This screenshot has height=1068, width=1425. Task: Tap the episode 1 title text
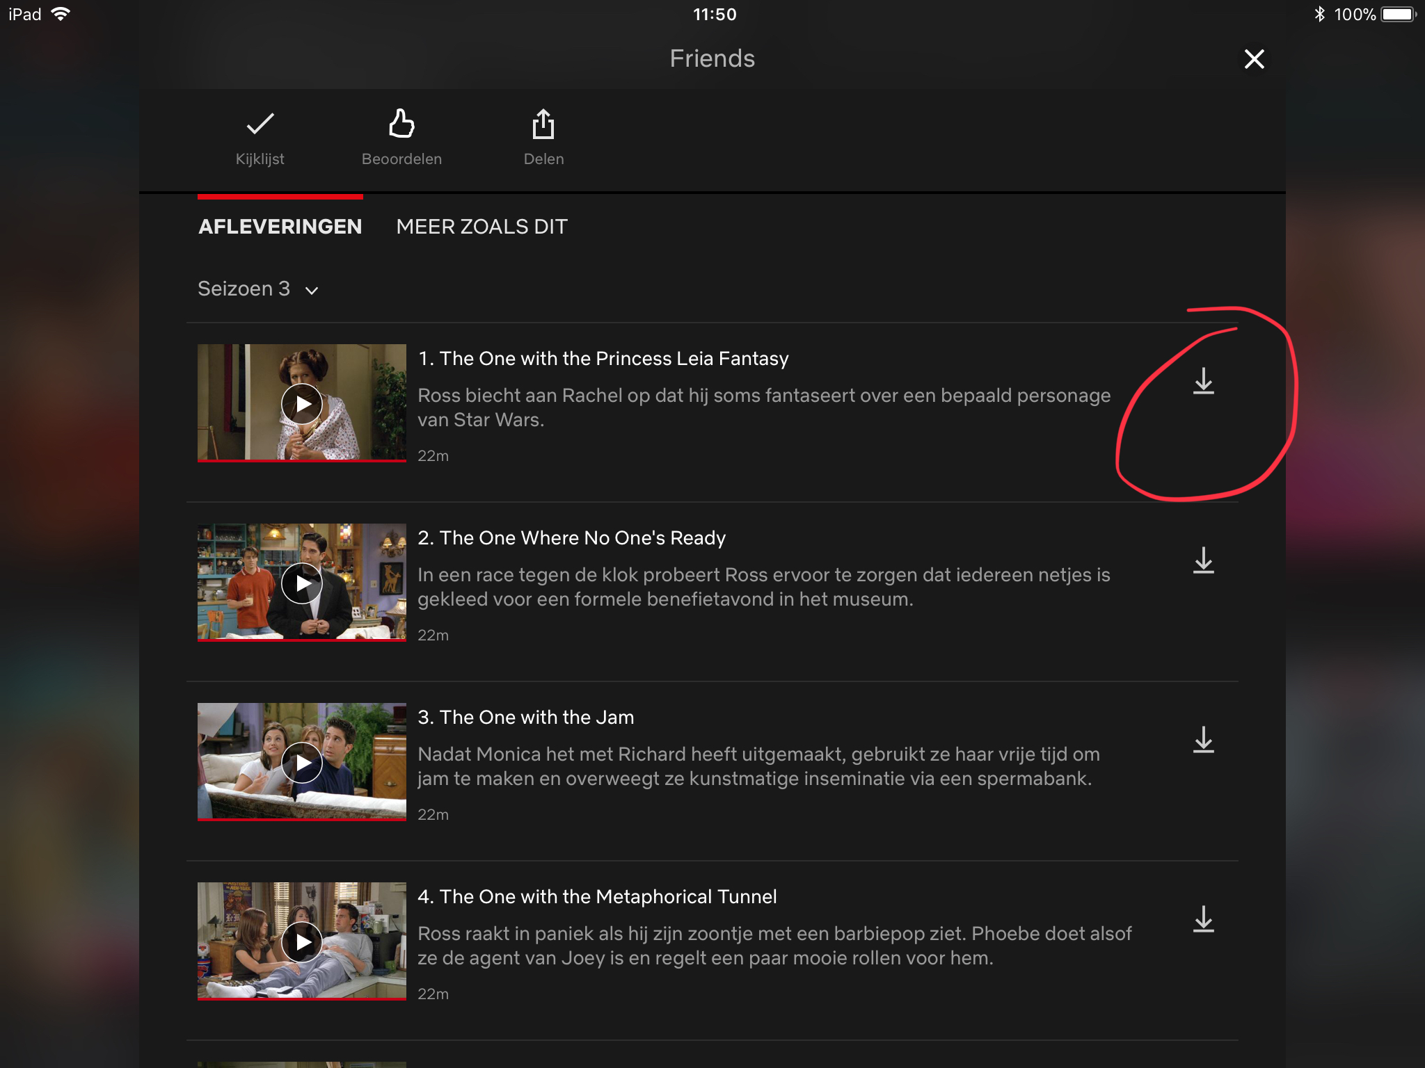[x=603, y=359]
